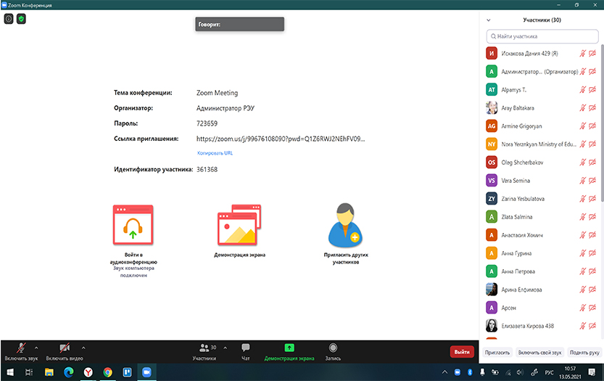This screenshot has height=381, width=604.
Task: Click Елизавета Кирова 438's profile photo
Action: (x=492, y=325)
